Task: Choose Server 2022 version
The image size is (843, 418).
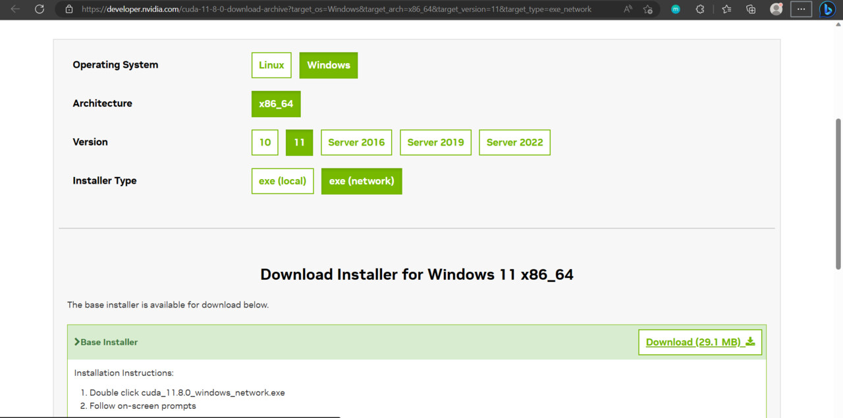Action: 514,142
